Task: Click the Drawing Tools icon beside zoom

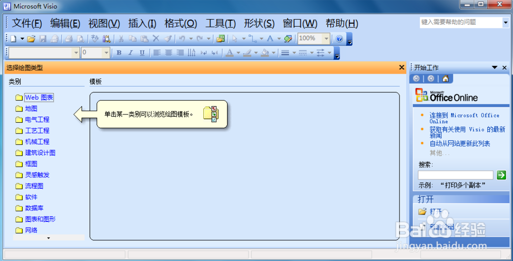Action: pos(288,39)
